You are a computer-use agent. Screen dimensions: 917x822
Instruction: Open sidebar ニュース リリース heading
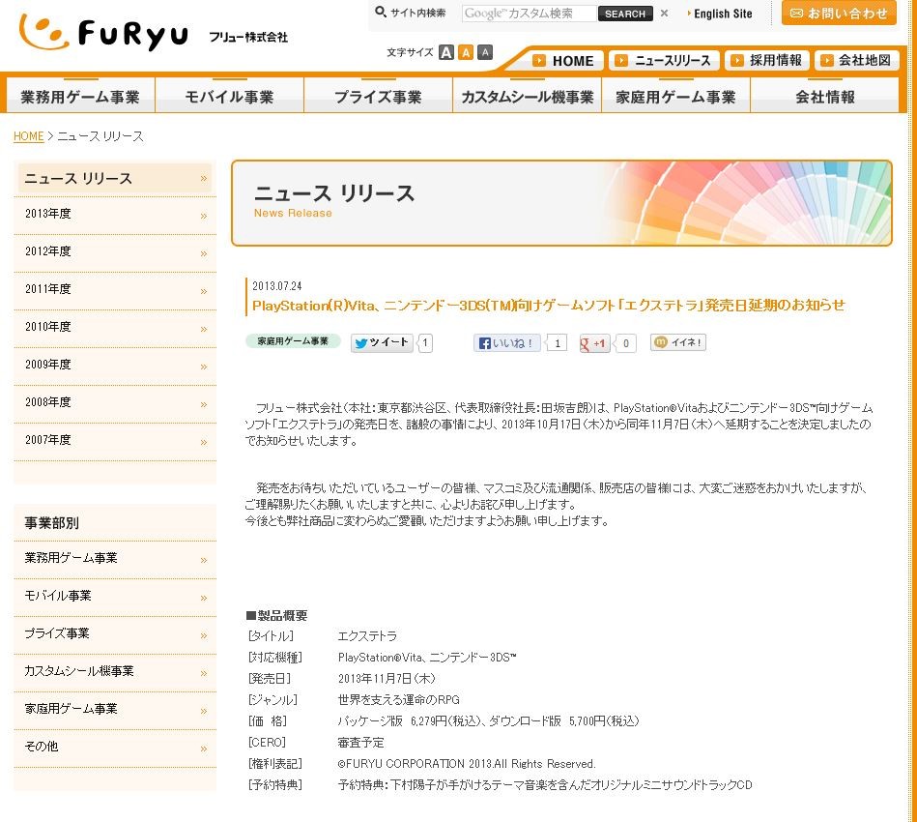(x=115, y=179)
